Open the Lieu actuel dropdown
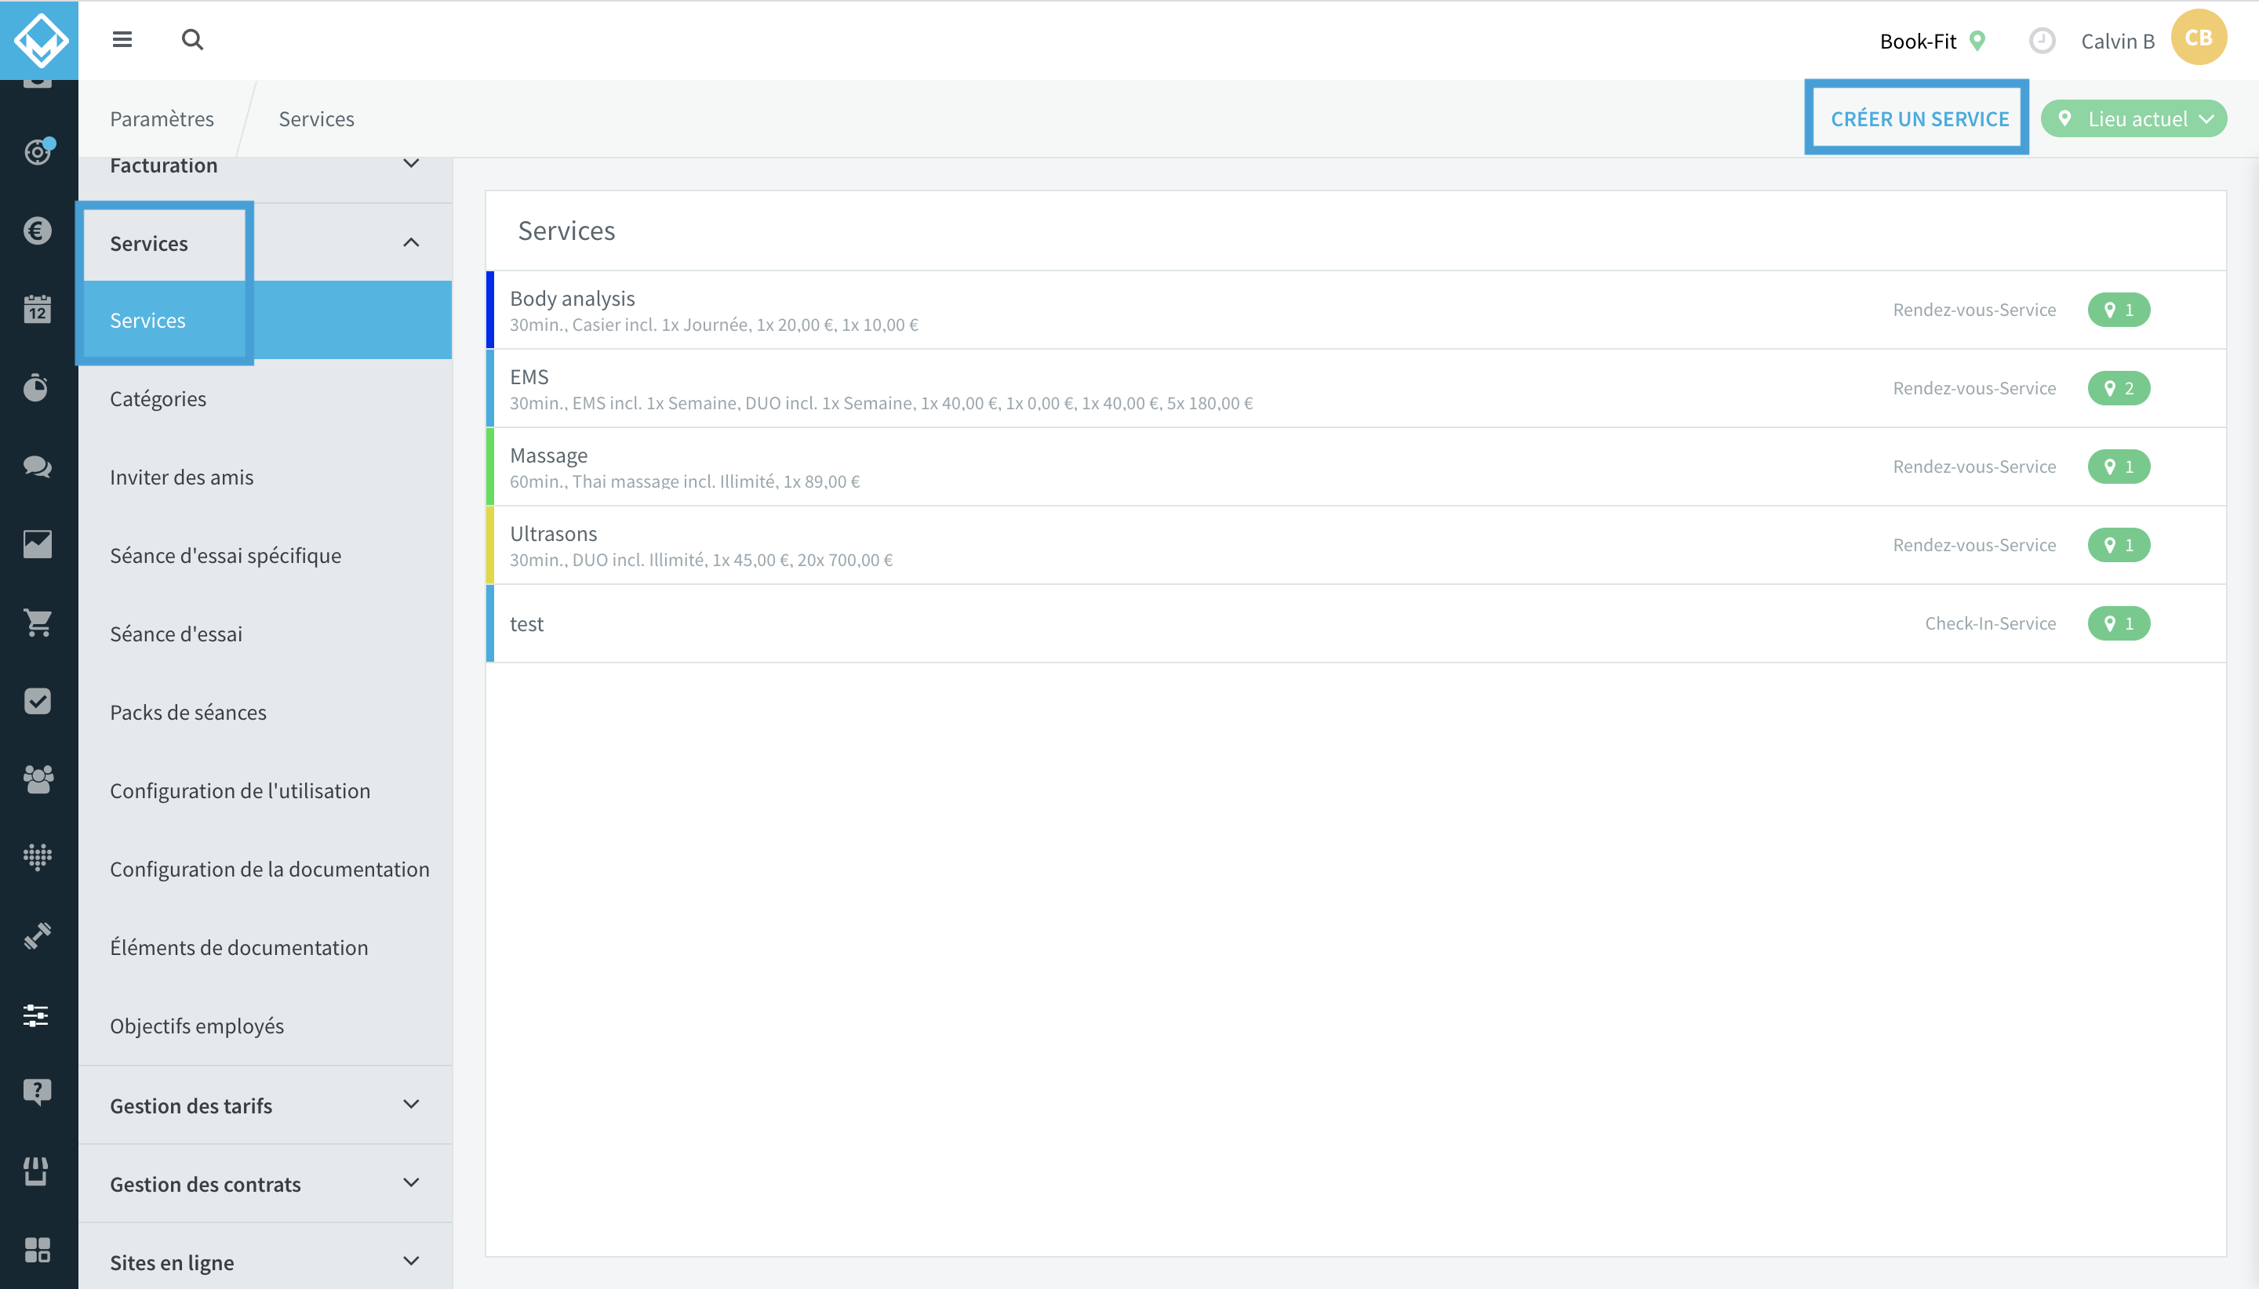2259x1289 pixels. (2133, 118)
